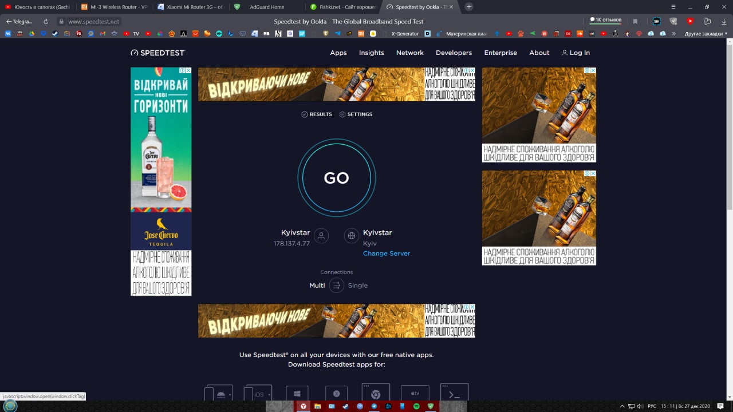Open the Android app download icon
Viewport: 733px width, 412px height.
coord(219,394)
